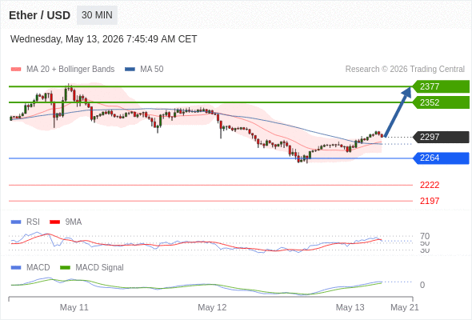Click the May 11 date axis label

(x=74, y=307)
